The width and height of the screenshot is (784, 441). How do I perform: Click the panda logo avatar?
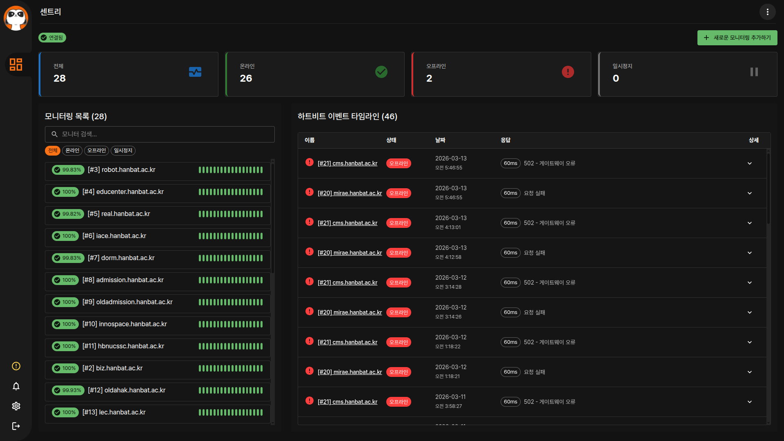coord(16,18)
